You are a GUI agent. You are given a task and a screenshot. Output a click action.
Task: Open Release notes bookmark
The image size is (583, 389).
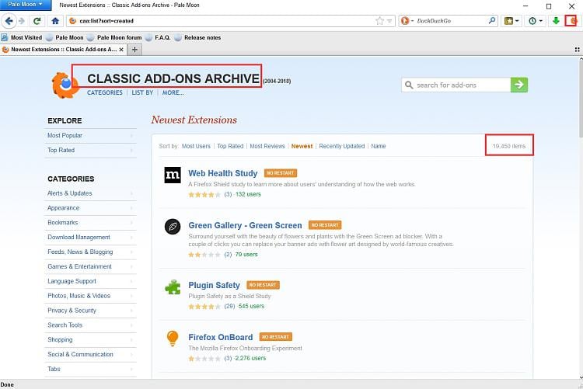[x=197, y=37]
